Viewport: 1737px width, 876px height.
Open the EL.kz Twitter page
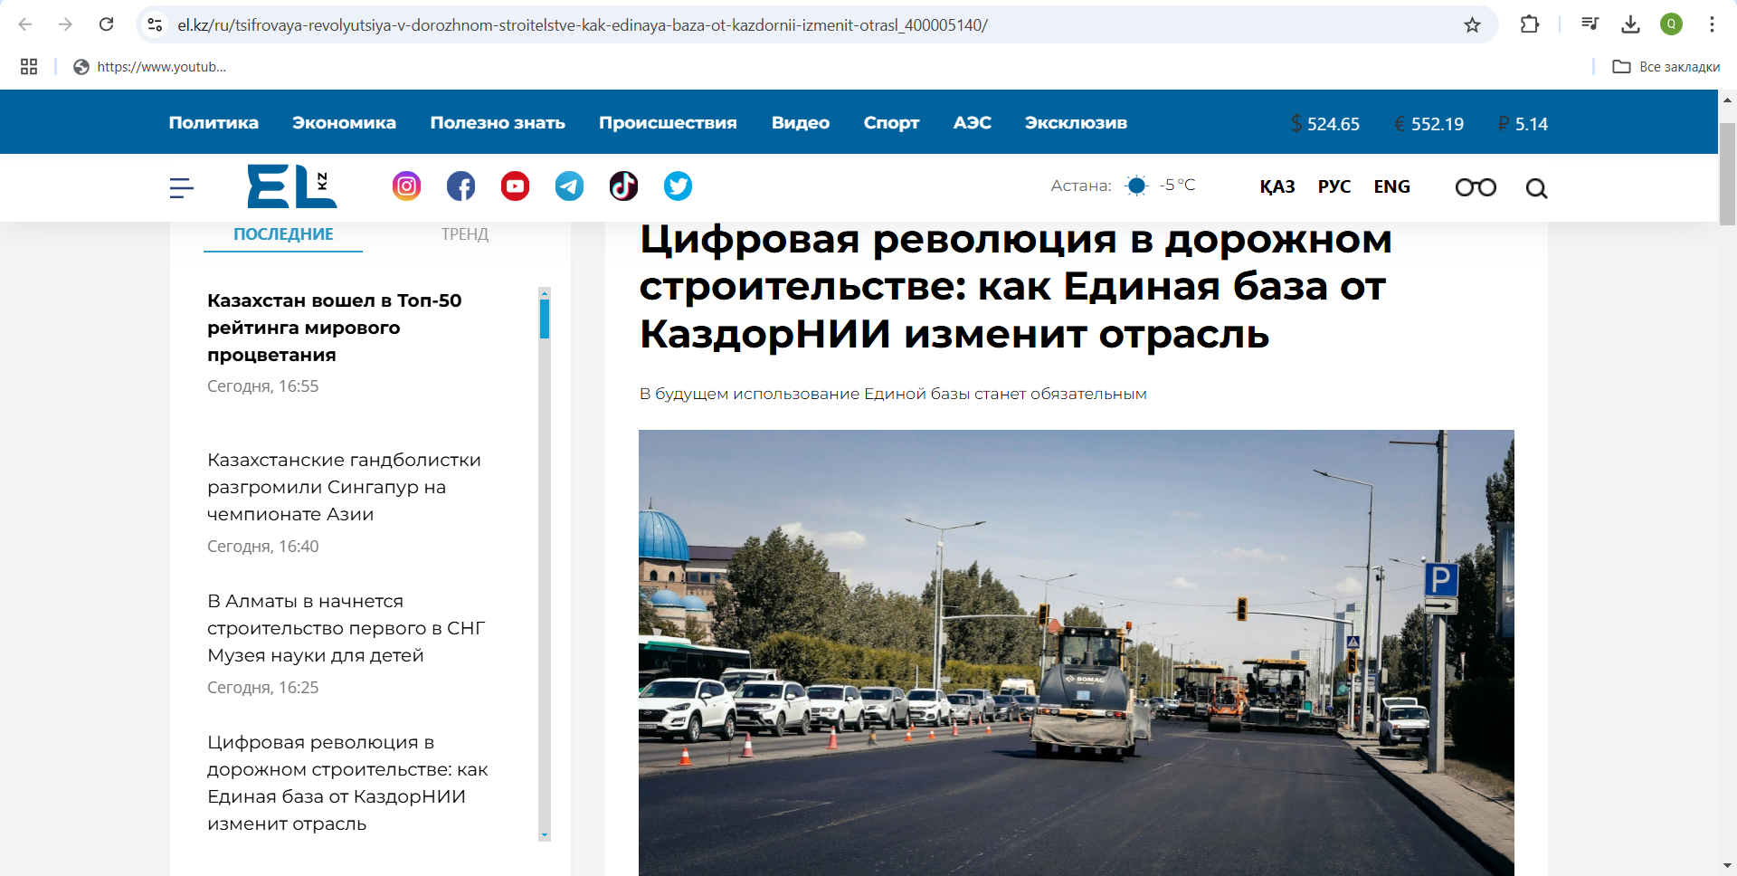point(679,186)
